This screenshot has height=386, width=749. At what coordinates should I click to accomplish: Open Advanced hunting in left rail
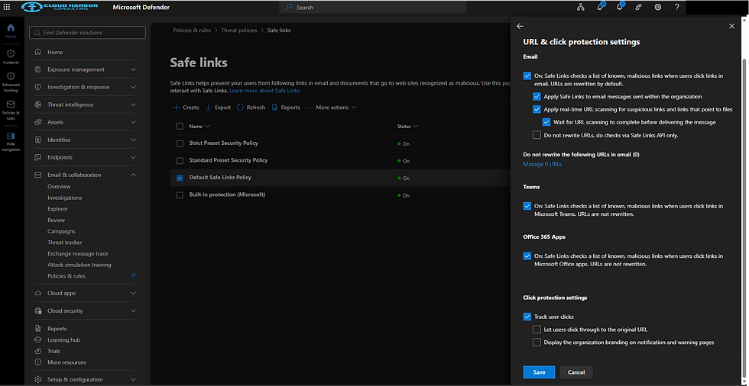click(x=11, y=82)
